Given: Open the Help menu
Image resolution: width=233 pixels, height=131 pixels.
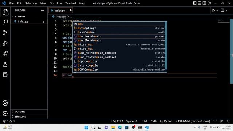Looking at the screenshot, I should click(x=82, y=3).
